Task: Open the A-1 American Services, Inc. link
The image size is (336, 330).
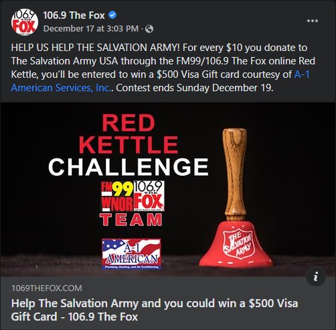Action: [161, 81]
